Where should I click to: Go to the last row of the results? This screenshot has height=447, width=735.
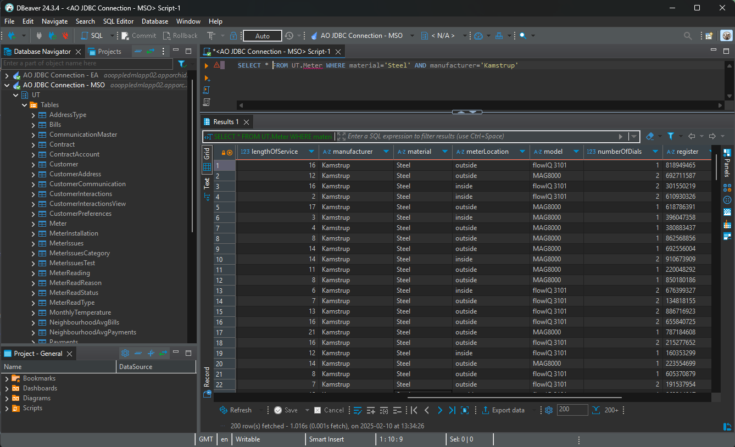452,410
